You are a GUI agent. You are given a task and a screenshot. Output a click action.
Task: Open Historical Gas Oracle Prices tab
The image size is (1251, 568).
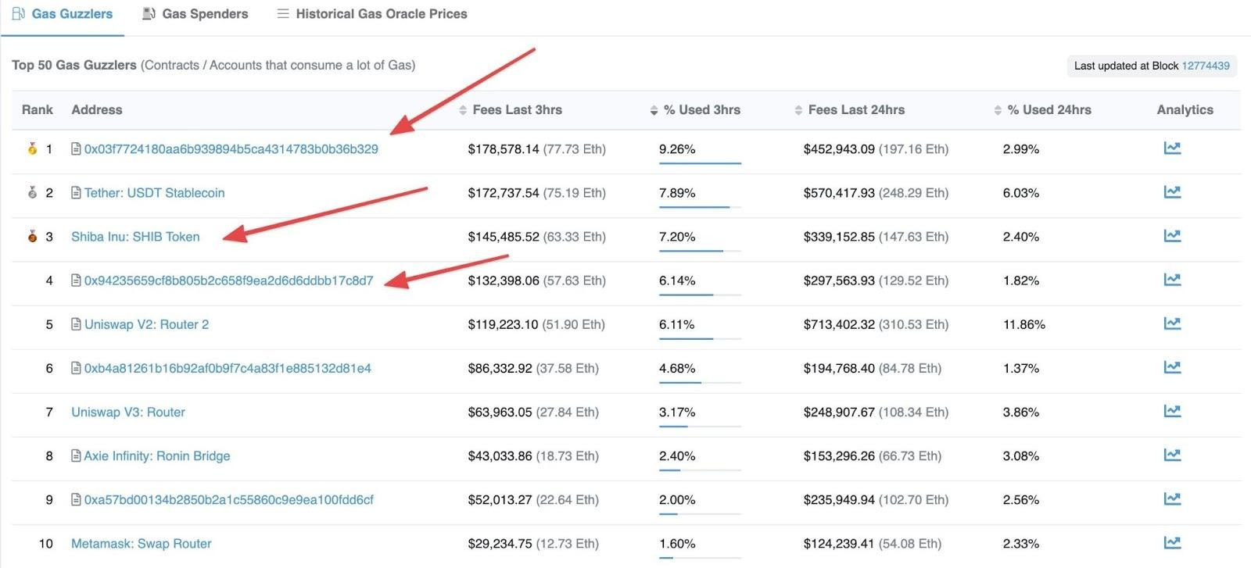pyautogui.click(x=372, y=14)
